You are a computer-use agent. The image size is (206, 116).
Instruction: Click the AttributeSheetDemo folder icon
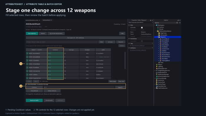pos(158,31)
